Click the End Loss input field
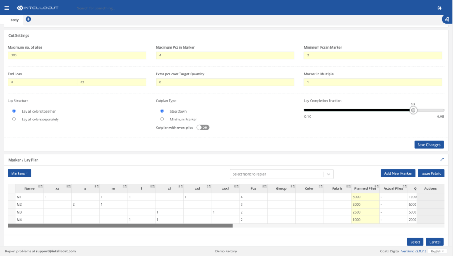 42,82
